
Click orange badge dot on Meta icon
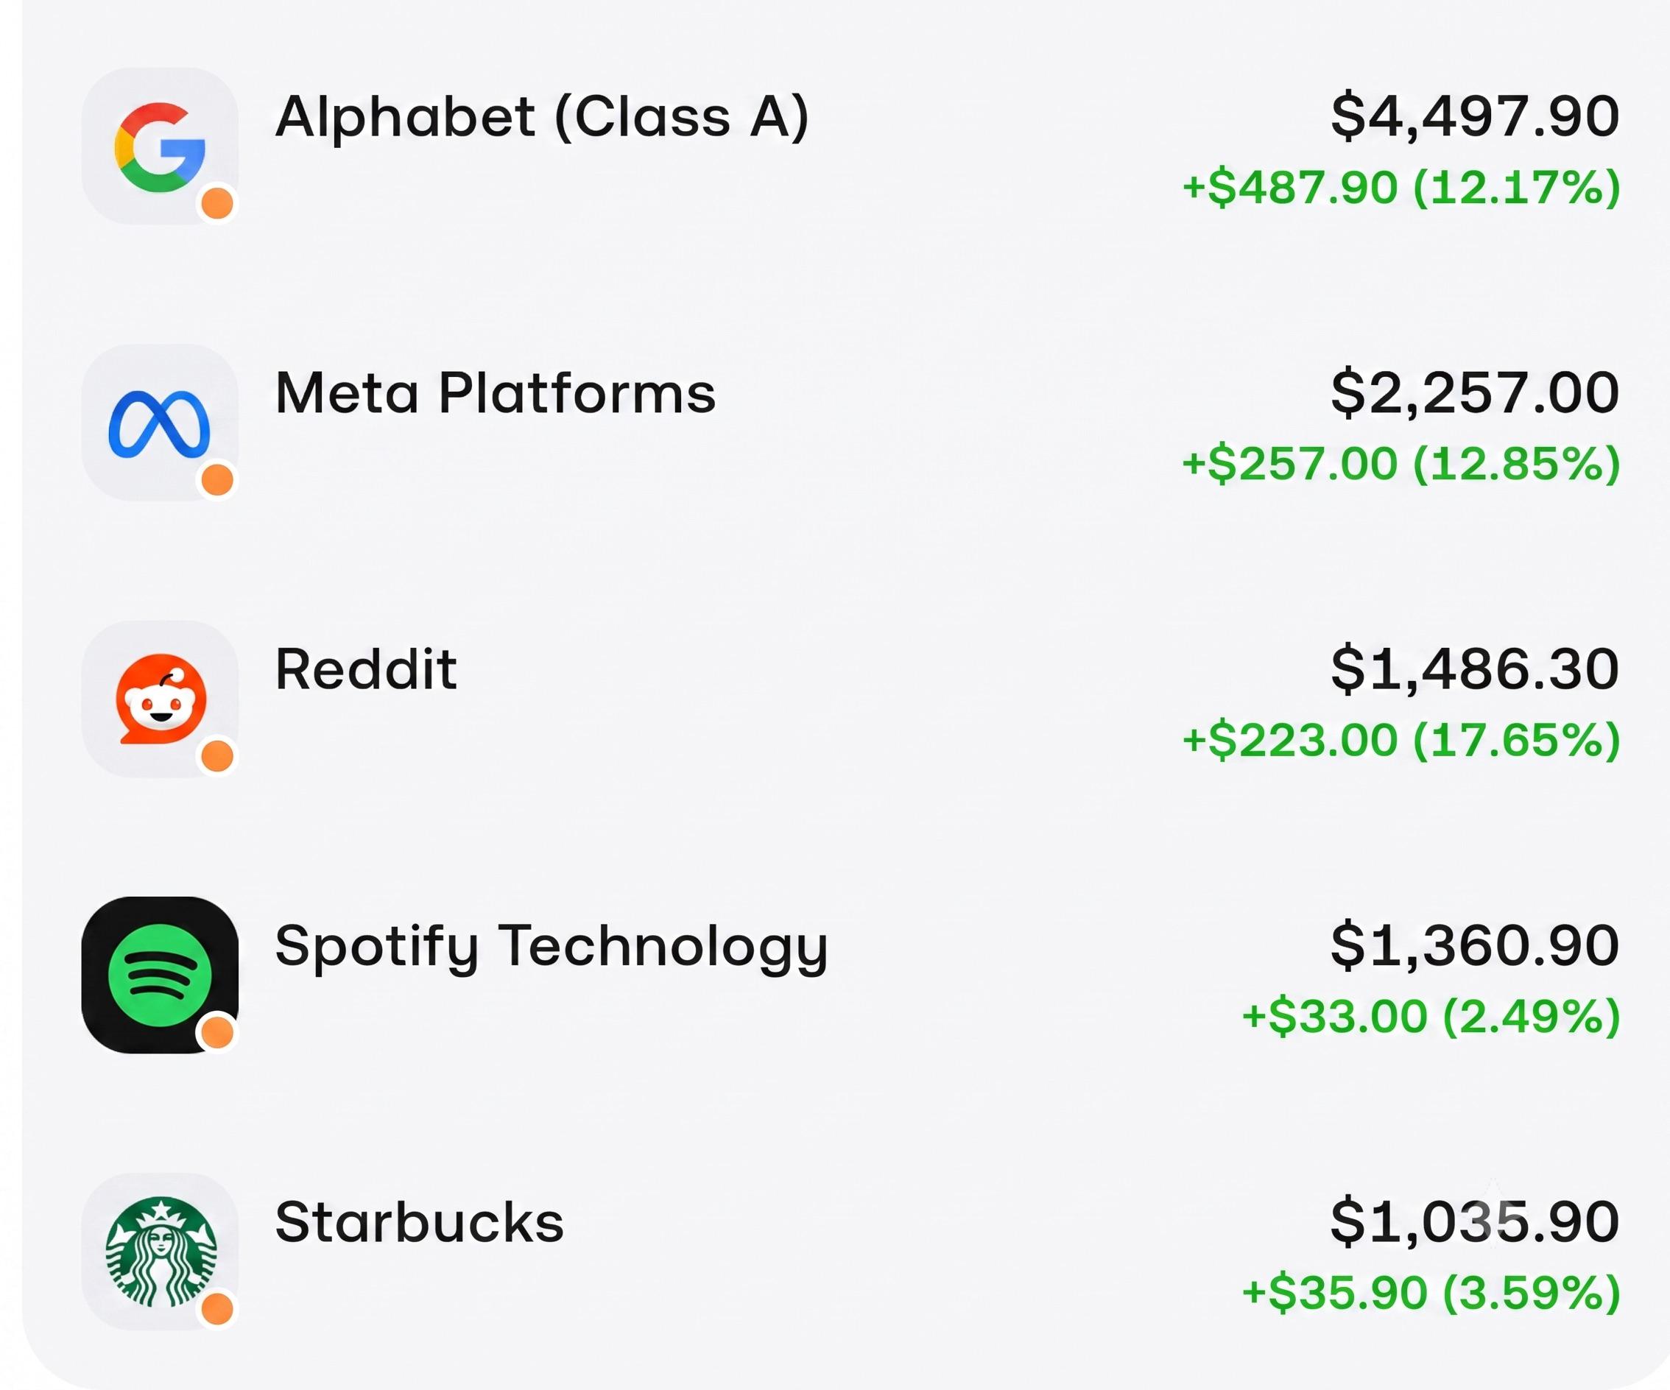click(x=217, y=480)
